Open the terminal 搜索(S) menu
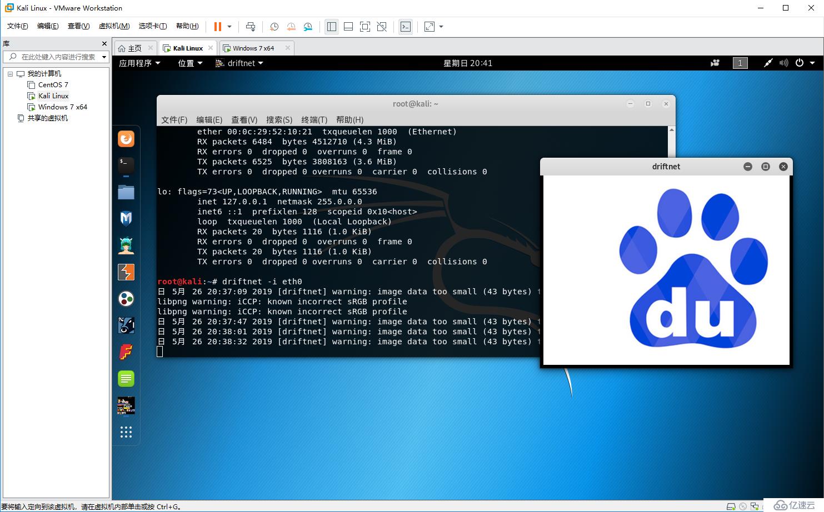 pyautogui.click(x=279, y=120)
